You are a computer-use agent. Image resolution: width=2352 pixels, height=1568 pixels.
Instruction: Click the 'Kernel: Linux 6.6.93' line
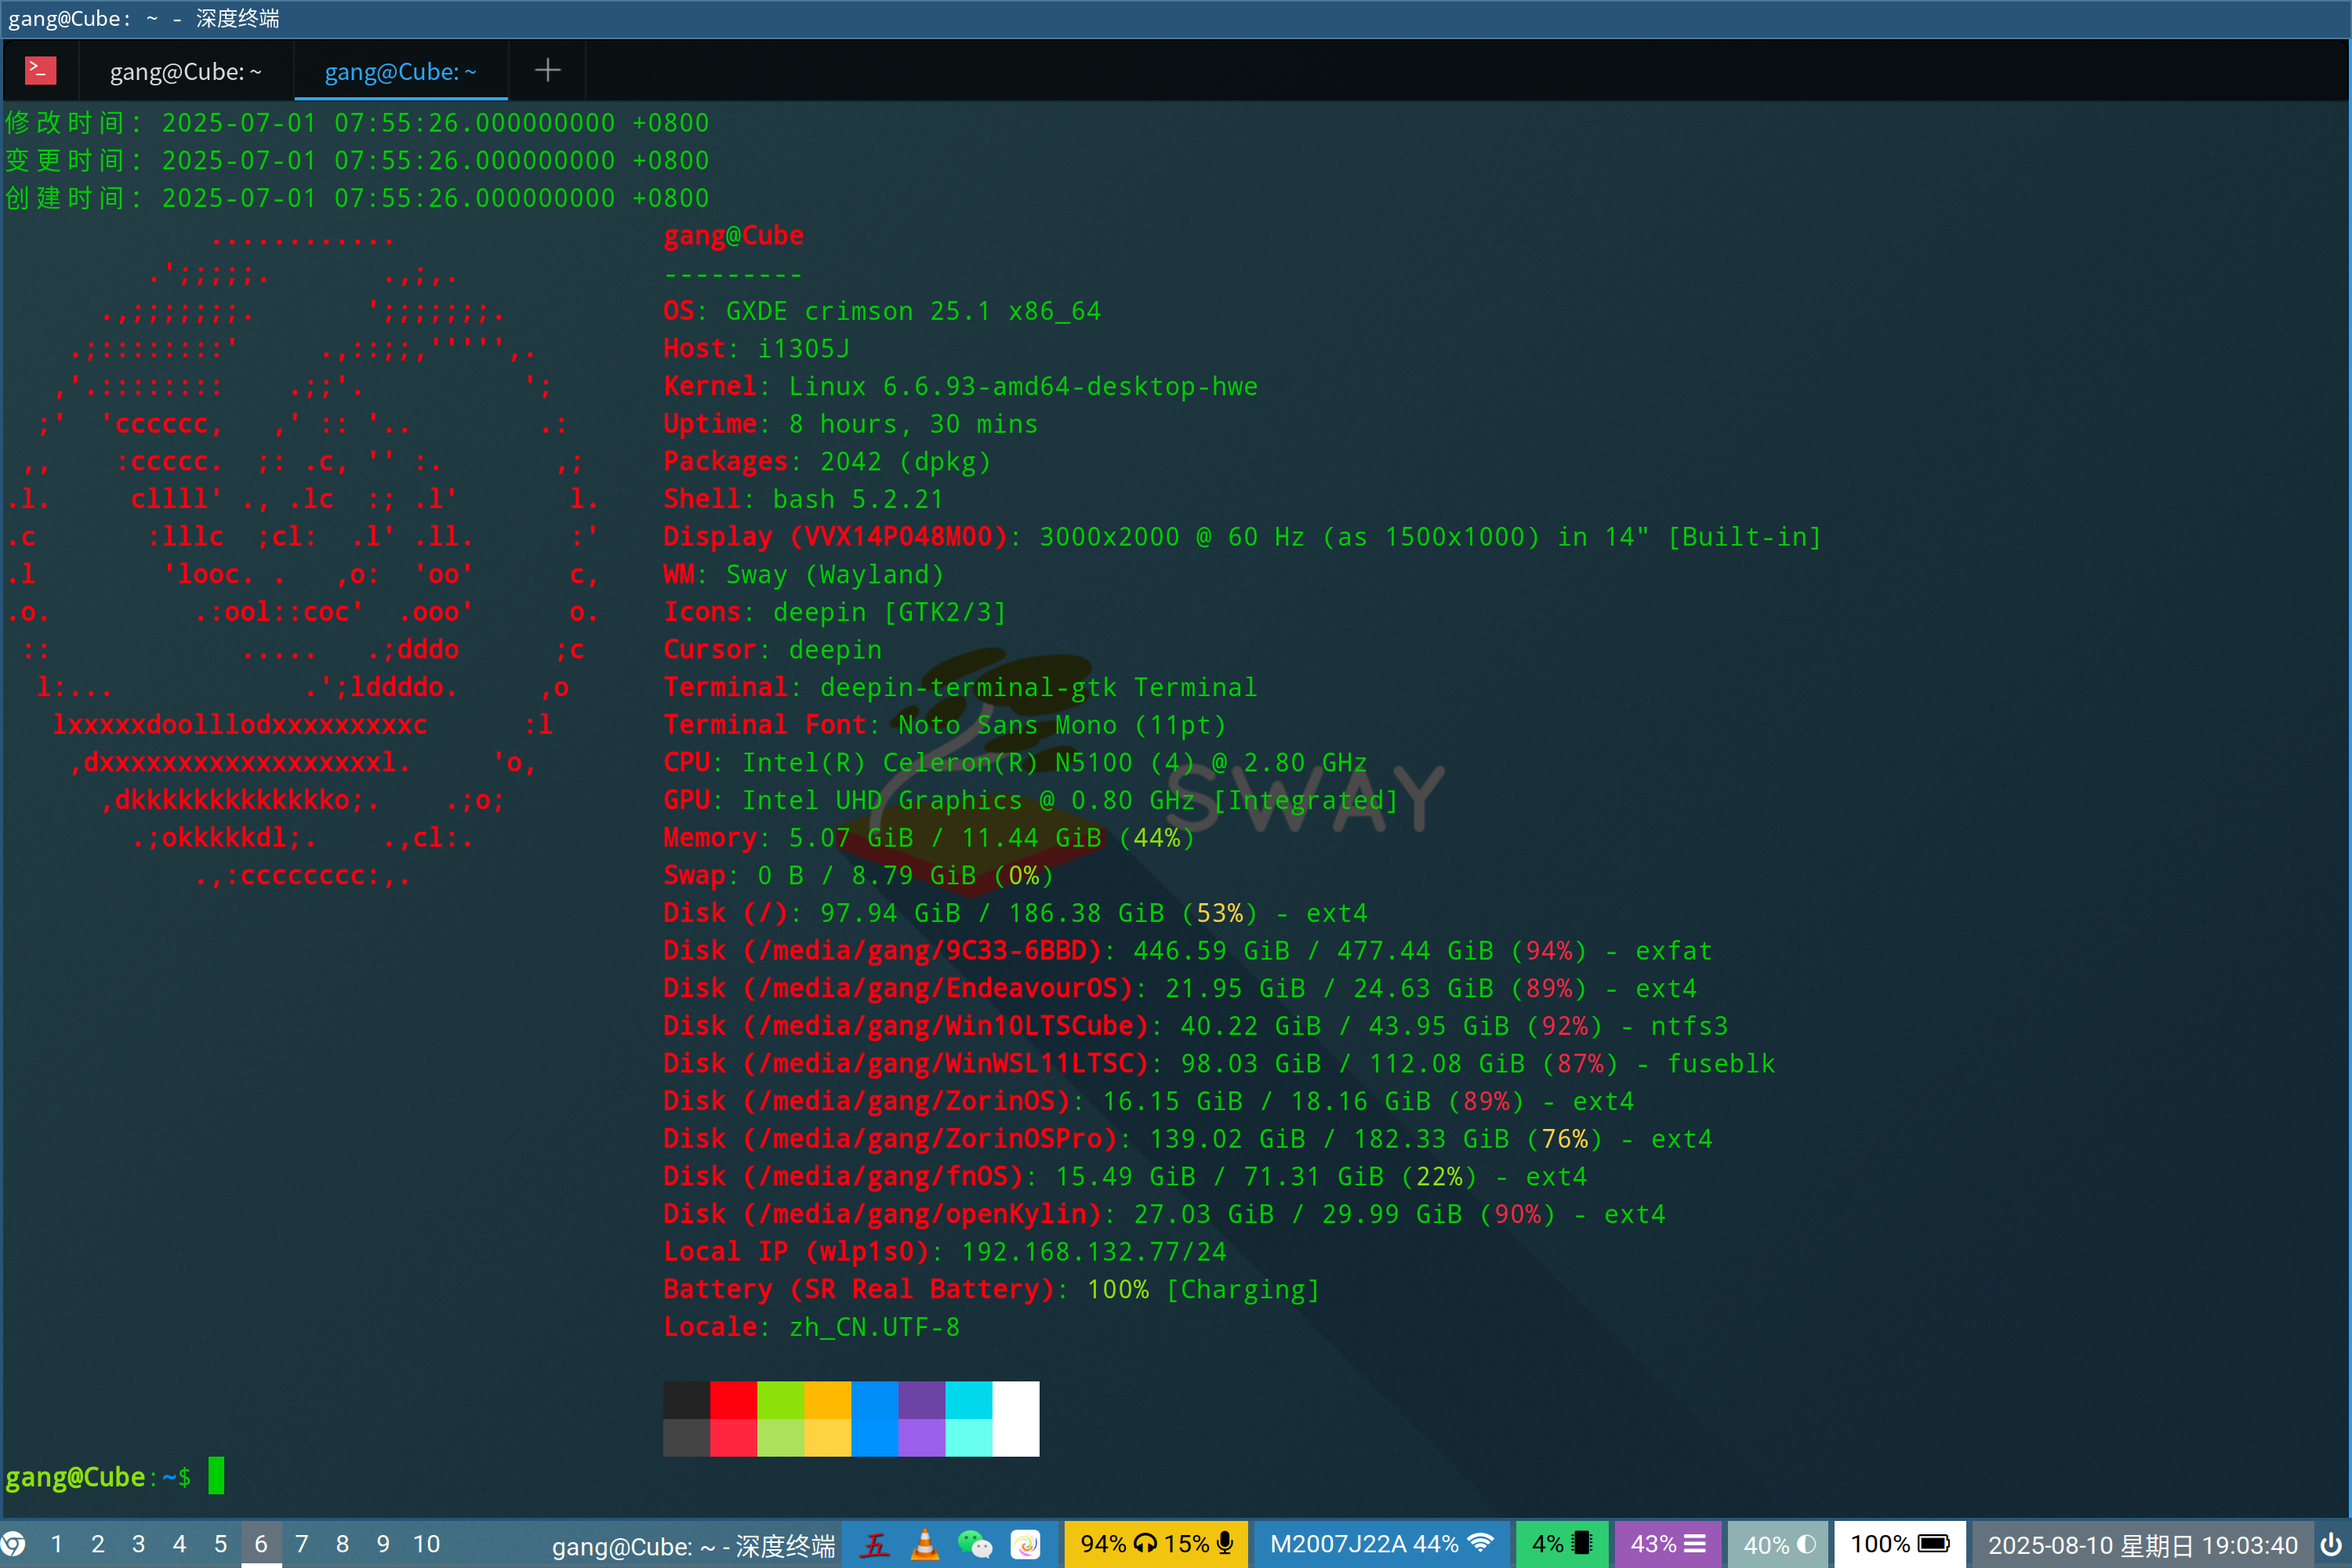pos(960,386)
